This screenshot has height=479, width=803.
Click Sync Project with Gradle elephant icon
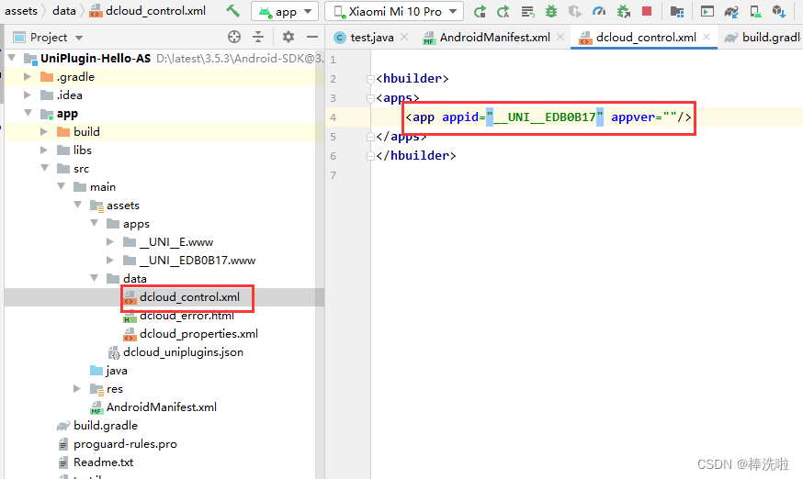[x=731, y=11]
